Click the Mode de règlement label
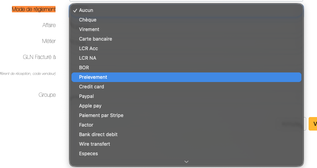317x168 pixels. click(x=34, y=9)
